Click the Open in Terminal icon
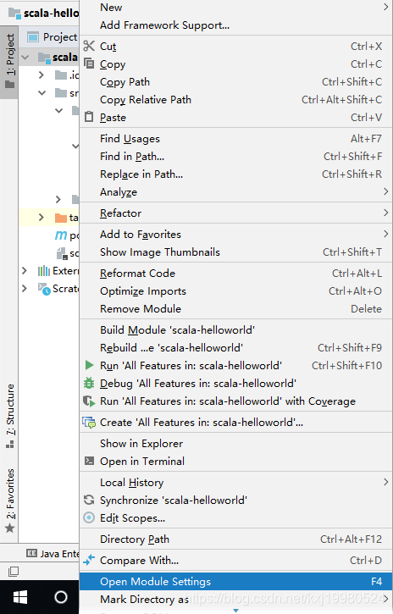This screenshot has height=614, width=393. click(89, 461)
